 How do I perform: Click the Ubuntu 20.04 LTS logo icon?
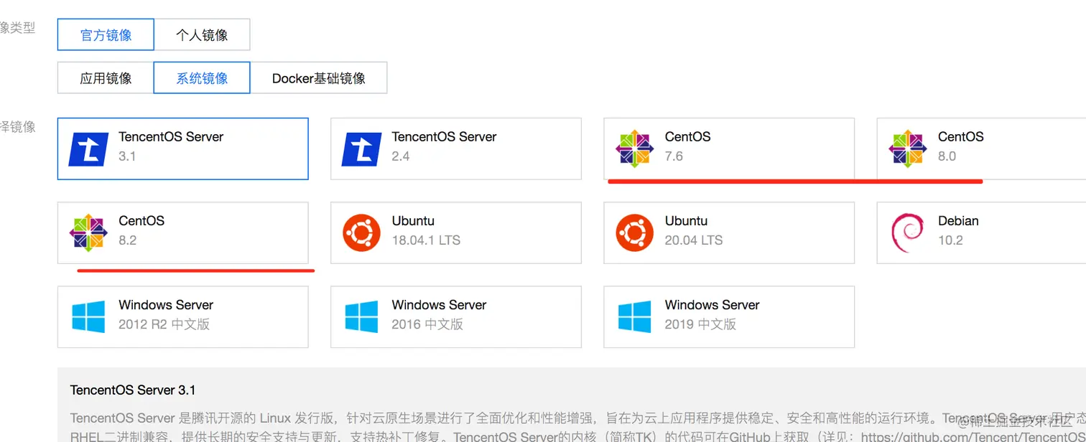pyautogui.click(x=634, y=232)
